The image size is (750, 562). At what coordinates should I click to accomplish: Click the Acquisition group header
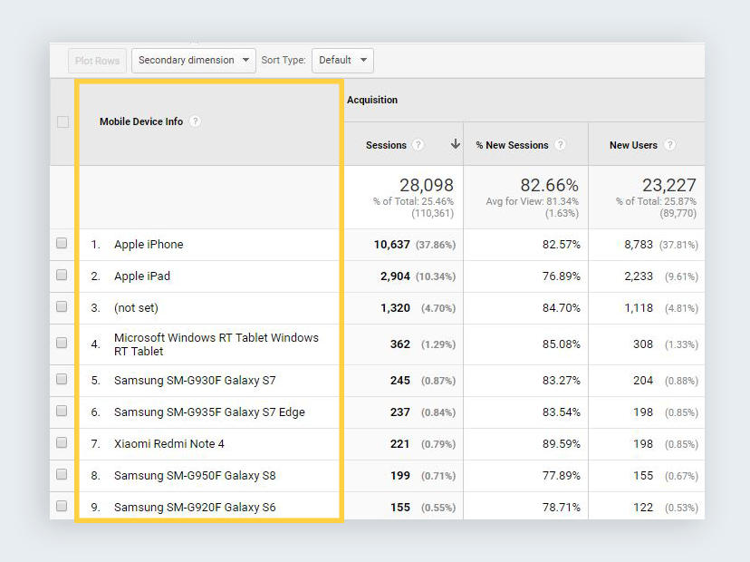point(372,100)
